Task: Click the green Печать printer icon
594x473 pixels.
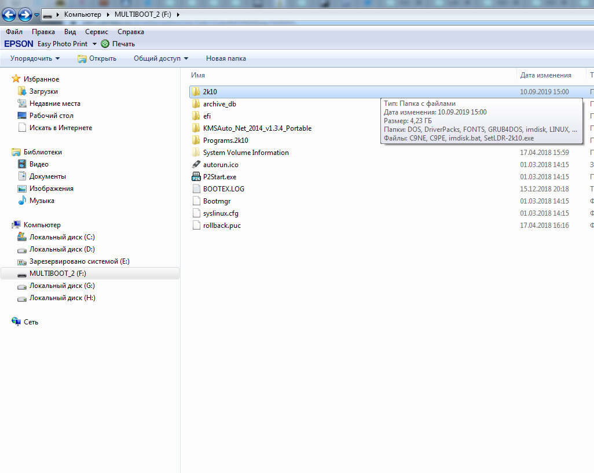Action: [x=105, y=44]
